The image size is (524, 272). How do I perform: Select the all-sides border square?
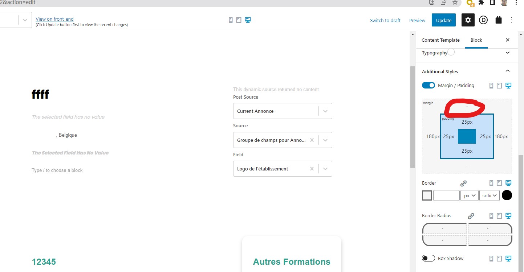tap(427, 195)
